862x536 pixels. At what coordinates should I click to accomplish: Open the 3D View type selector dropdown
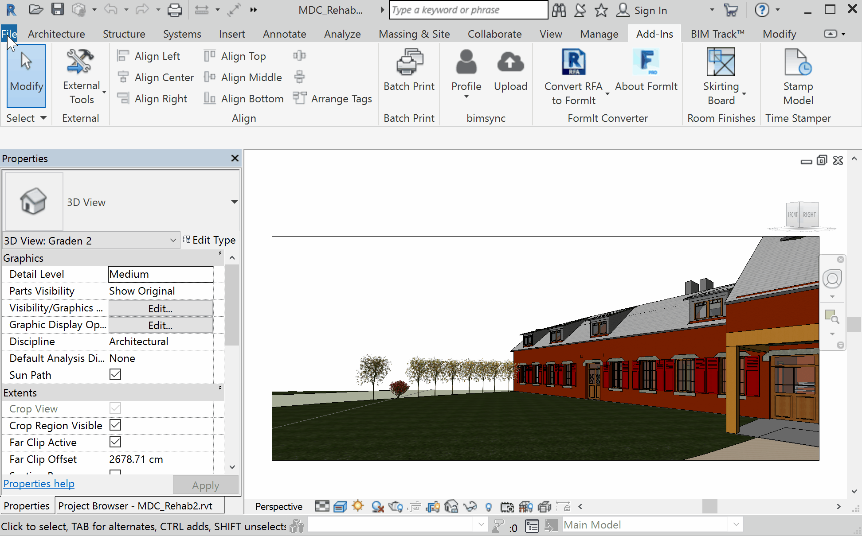click(x=234, y=202)
